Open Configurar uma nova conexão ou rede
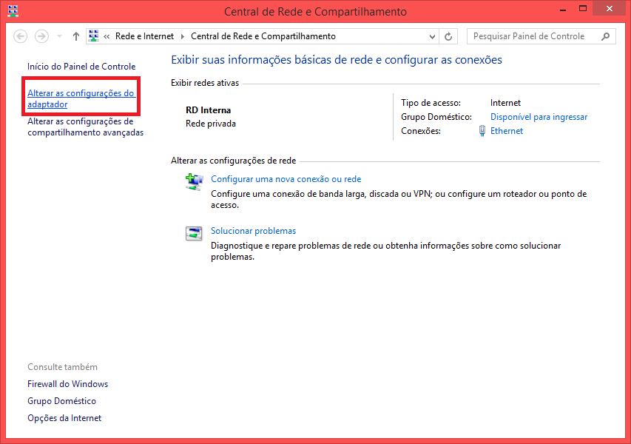 click(x=286, y=179)
